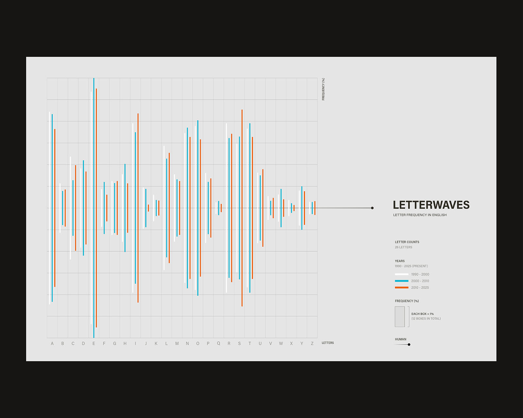This screenshot has width=523, height=418.
Task: Click the black dot left of LETTERWAVES title
Action: pyautogui.click(x=372, y=208)
